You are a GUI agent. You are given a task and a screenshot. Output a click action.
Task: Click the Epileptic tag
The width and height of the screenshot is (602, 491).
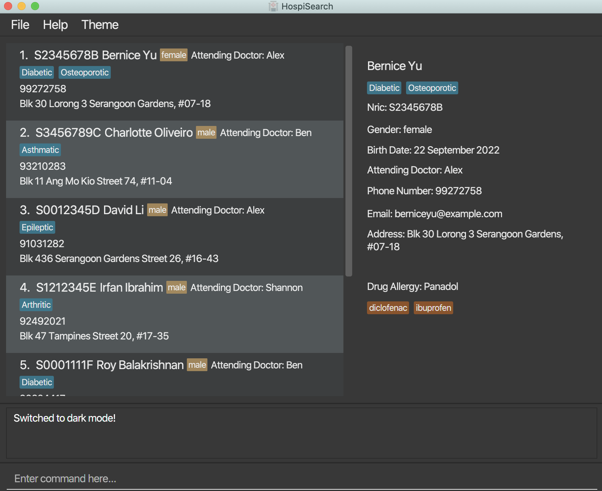point(37,227)
